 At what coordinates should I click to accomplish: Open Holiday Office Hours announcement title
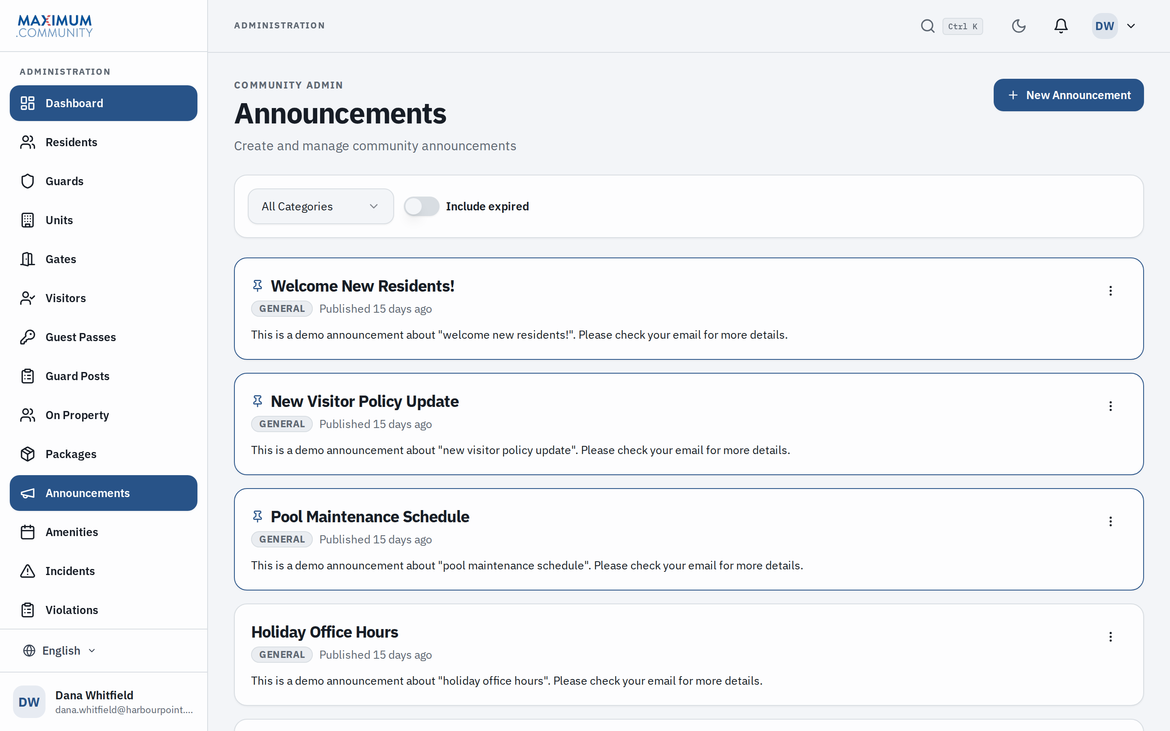[x=325, y=632]
